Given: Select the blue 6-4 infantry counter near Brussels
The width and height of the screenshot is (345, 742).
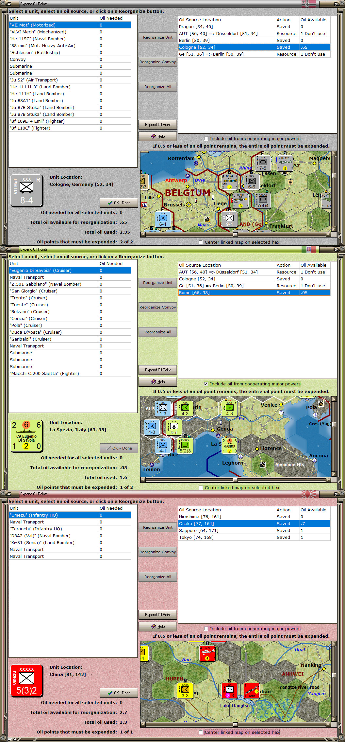Looking at the screenshot, I should (x=163, y=219).
